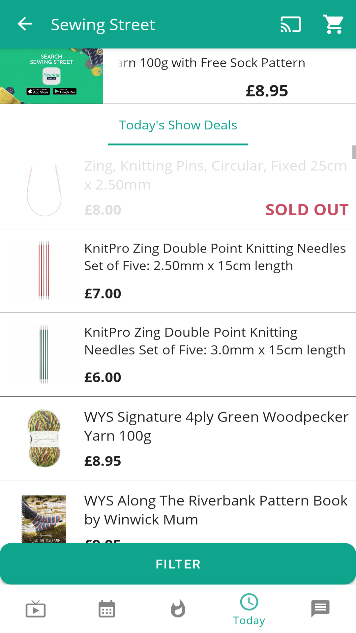Viewport: 356px width, 633px height.
Task: Open the hot deals flame icon
Action: pos(178,609)
